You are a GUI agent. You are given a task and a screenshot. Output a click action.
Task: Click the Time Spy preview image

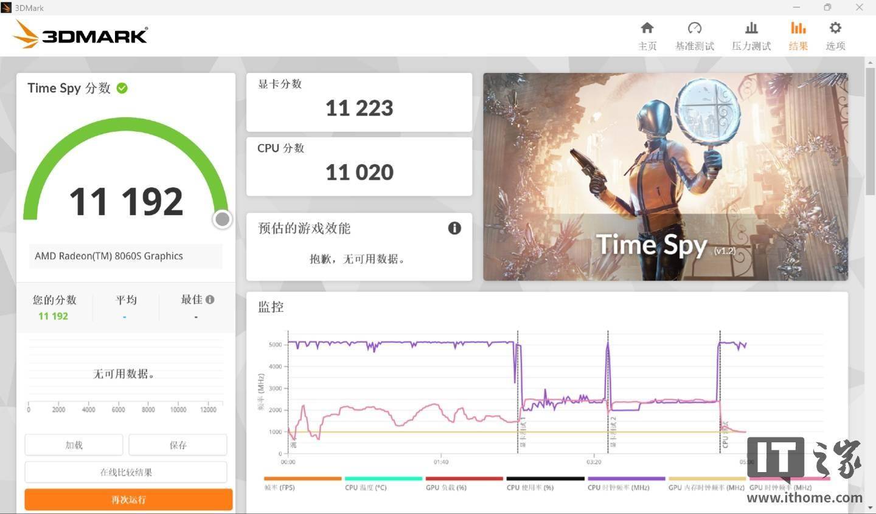(665, 177)
